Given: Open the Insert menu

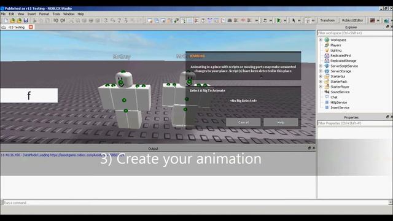Looking at the screenshot, I should pos(31,14).
